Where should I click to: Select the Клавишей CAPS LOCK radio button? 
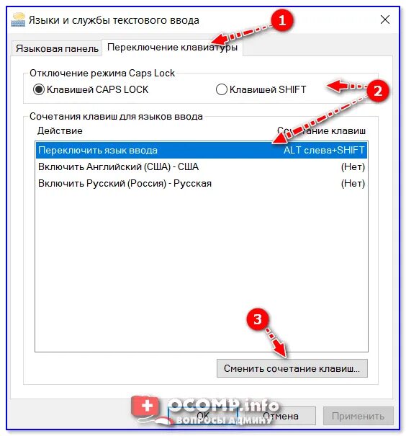91,89
